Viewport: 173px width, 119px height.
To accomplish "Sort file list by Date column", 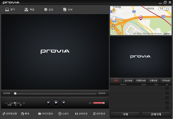I will coord(144,84).
